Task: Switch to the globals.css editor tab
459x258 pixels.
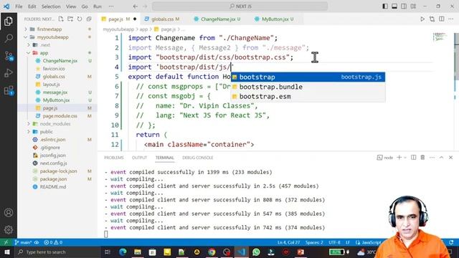Action: (x=162, y=19)
